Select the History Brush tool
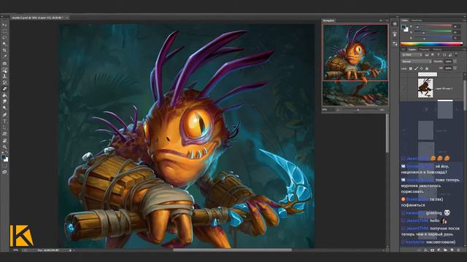This screenshot has height=262, width=467. [4, 82]
